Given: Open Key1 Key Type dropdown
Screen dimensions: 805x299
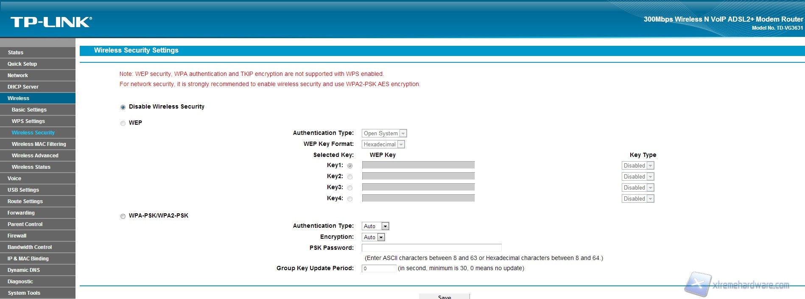Looking at the screenshot, I should (638, 166).
